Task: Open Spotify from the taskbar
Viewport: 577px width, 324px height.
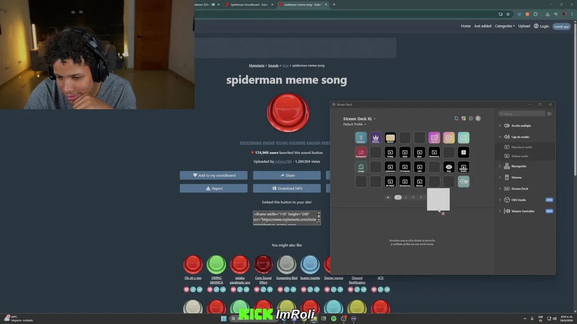Action: coord(334,319)
